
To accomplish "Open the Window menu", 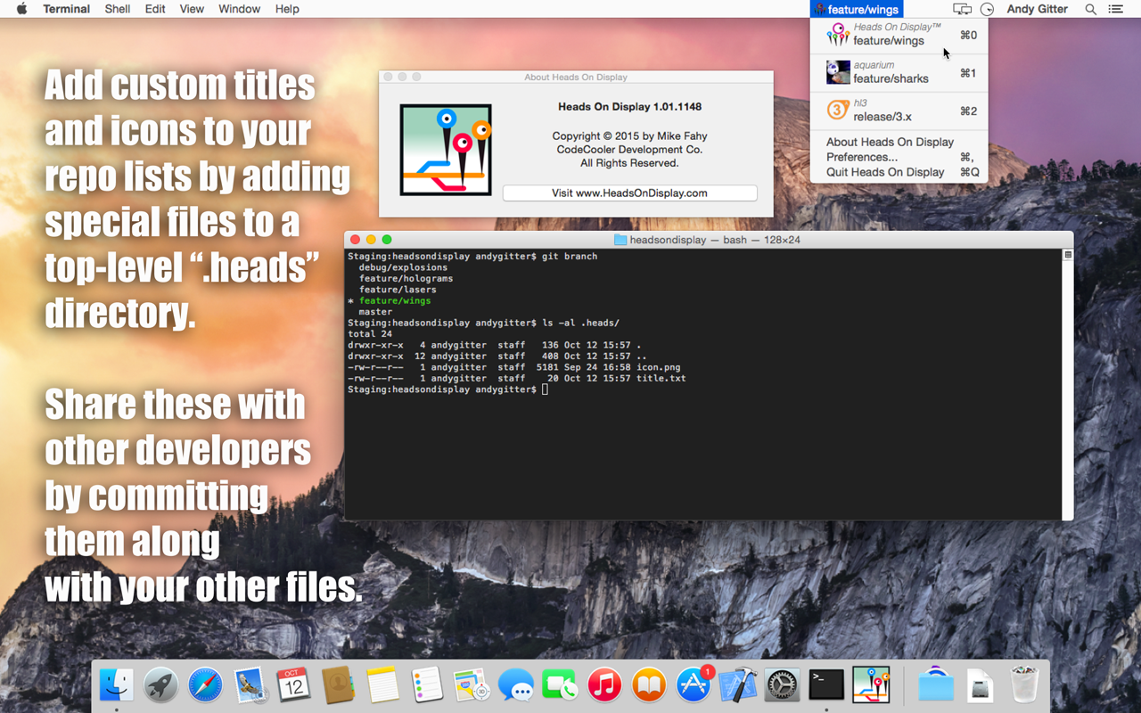I will [239, 9].
